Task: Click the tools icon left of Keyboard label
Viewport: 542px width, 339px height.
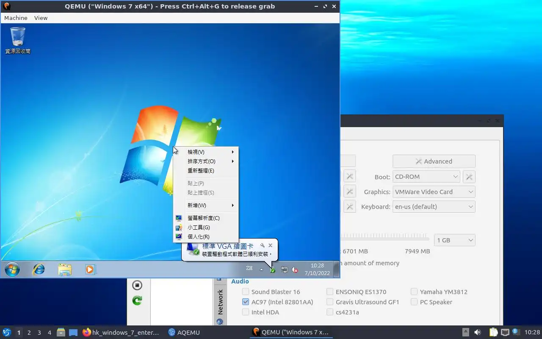Action: (x=349, y=207)
